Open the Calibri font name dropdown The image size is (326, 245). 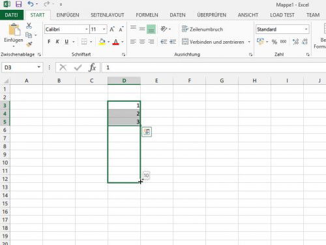pyautogui.click(x=87, y=29)
